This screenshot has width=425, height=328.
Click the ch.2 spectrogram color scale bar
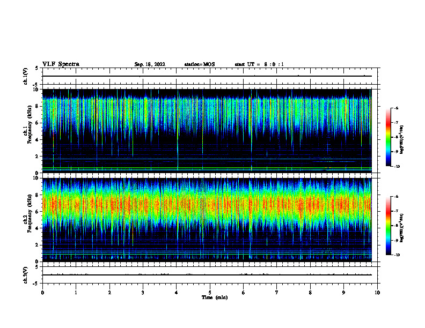[x=389, y=226]
